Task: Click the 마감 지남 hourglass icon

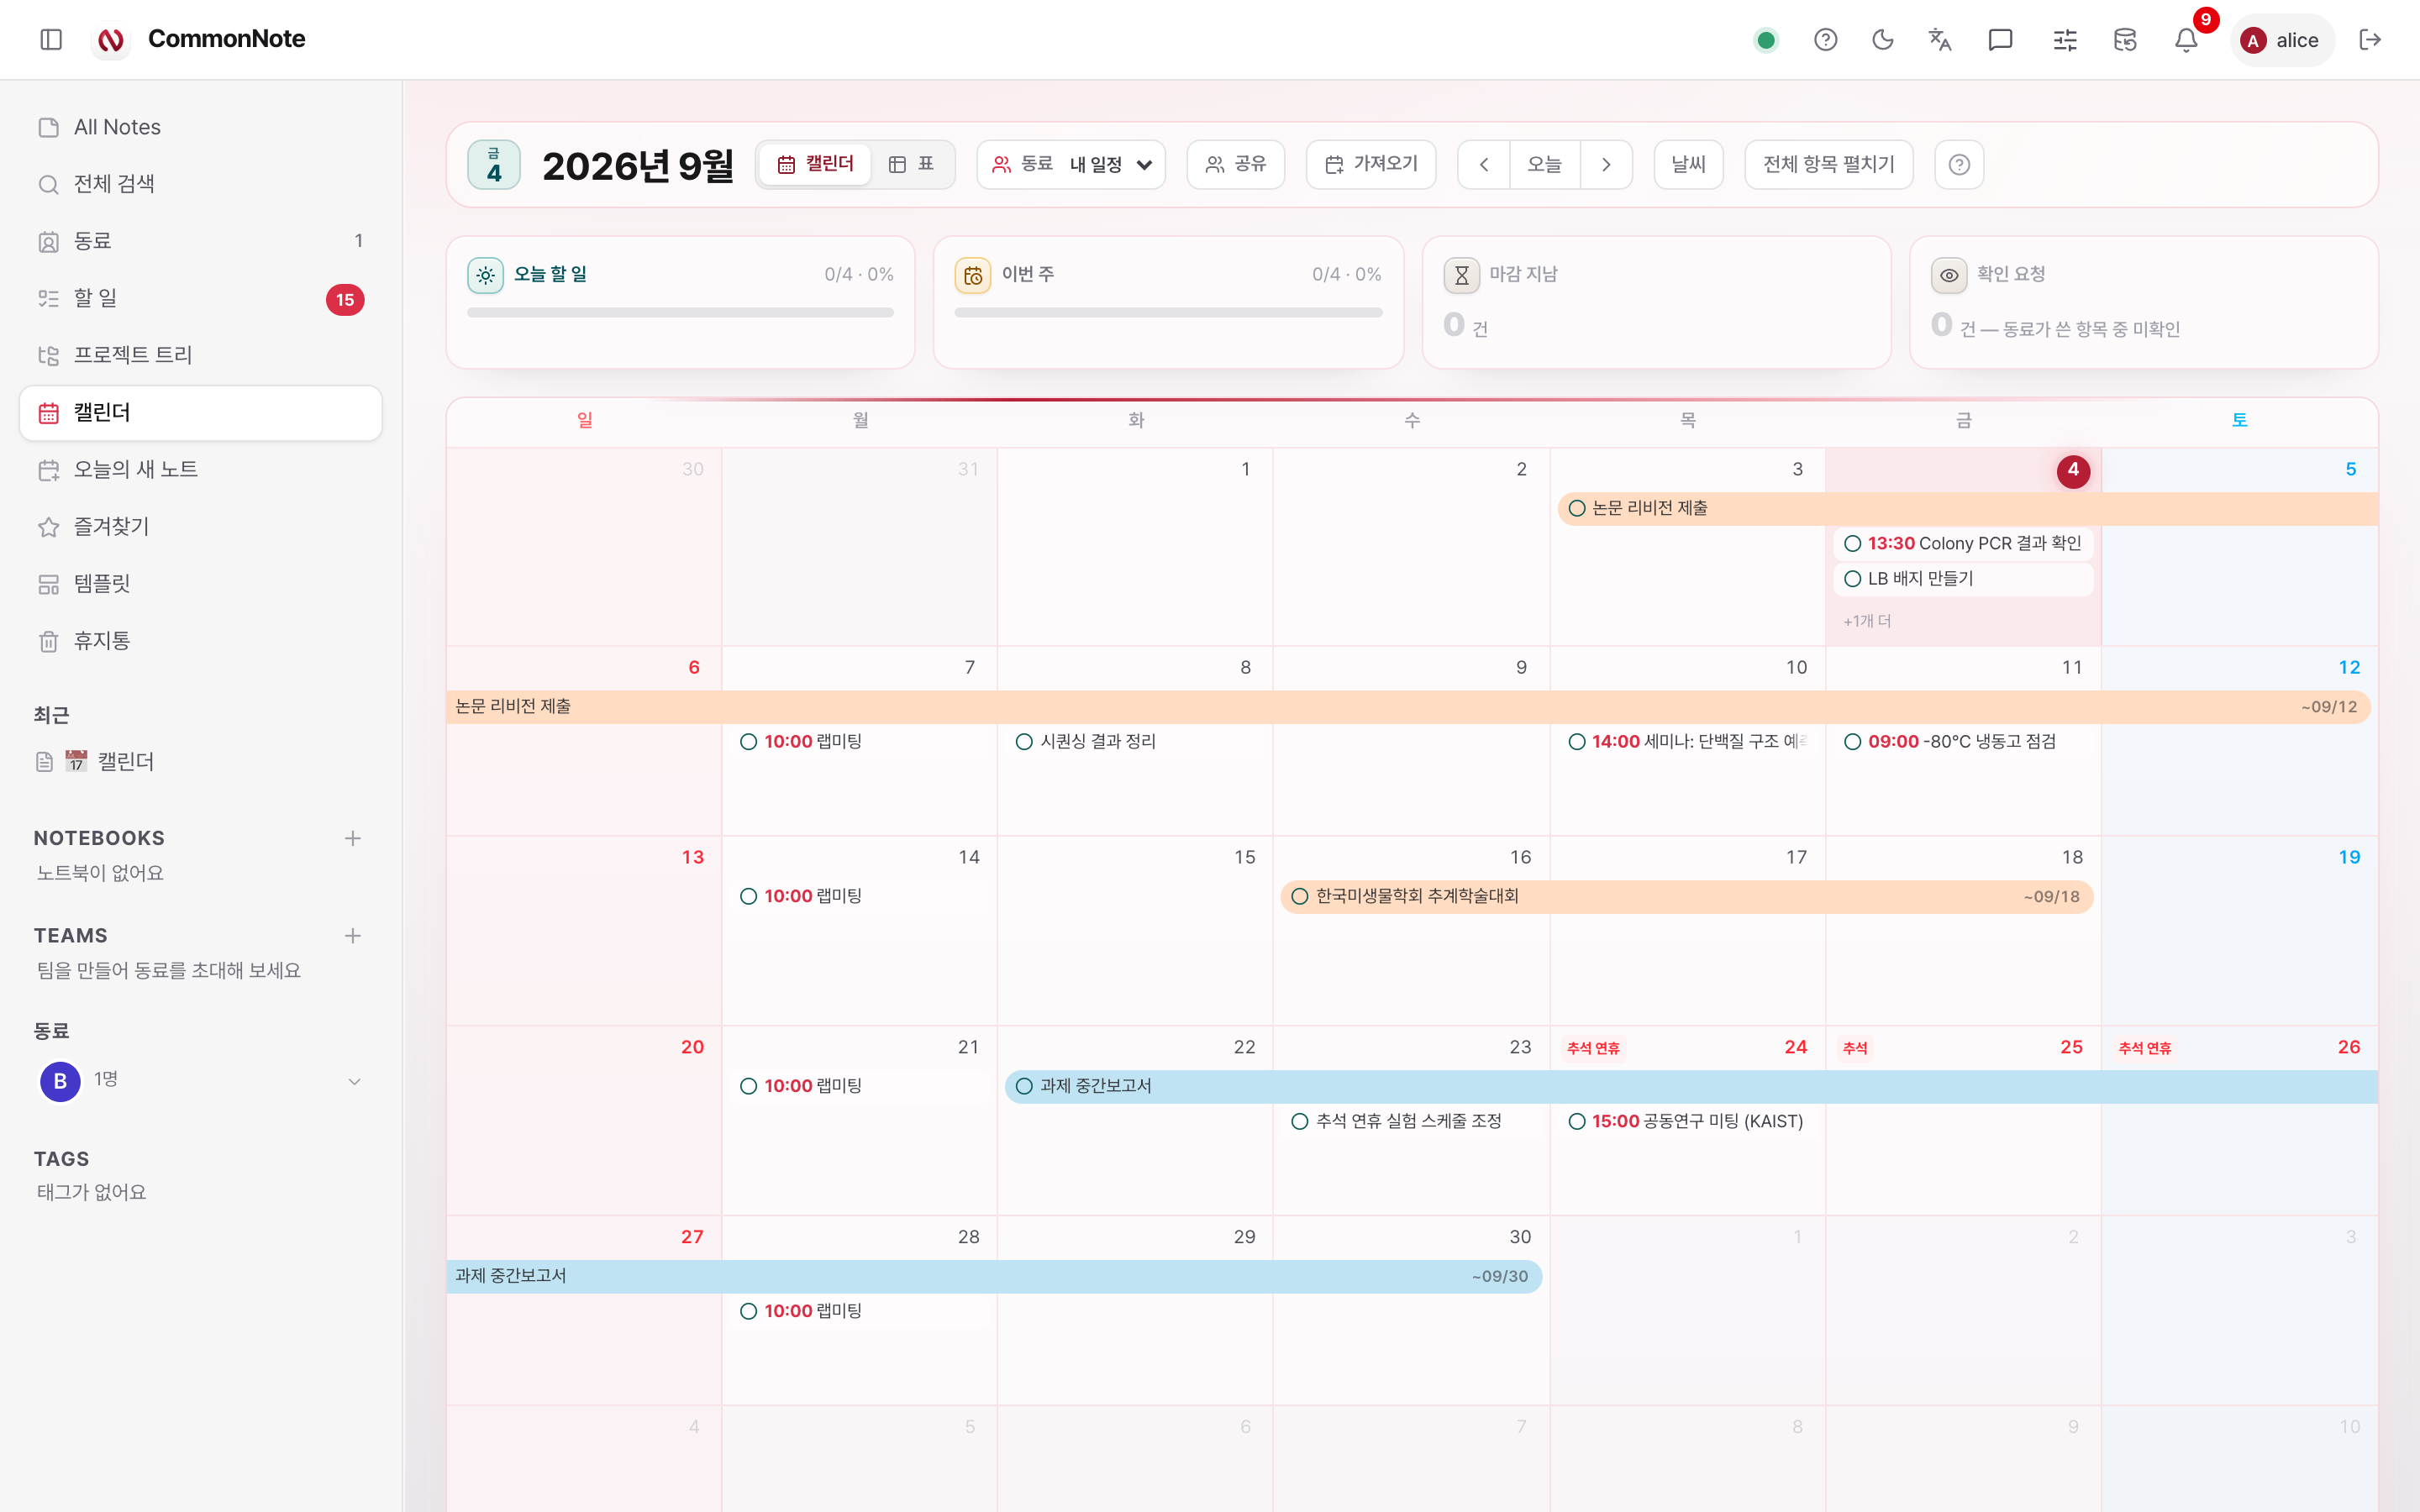Action: [1461, 275]
